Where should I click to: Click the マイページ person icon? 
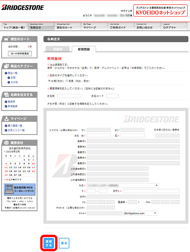6,119
